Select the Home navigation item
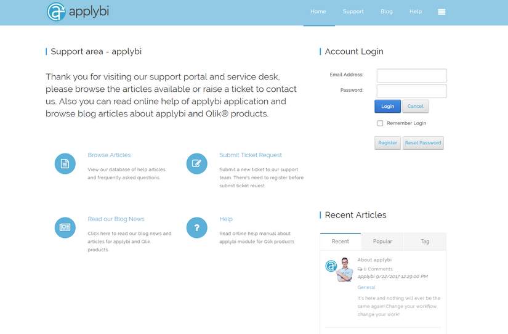 click(x=318, y=12)
